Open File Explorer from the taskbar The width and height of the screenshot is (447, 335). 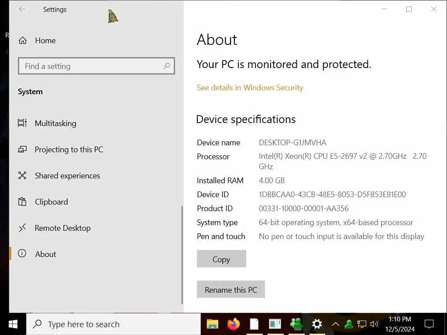[x=213, y=324]
